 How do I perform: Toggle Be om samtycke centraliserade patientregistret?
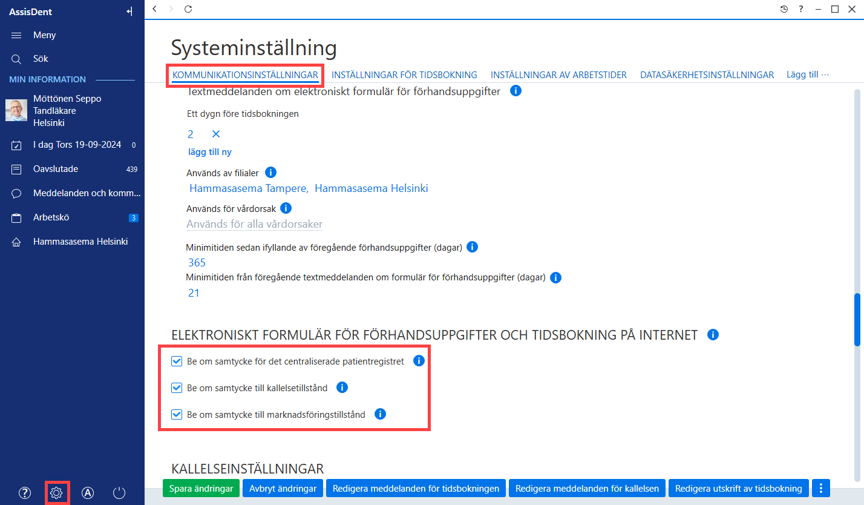click(x=177, y=361)
